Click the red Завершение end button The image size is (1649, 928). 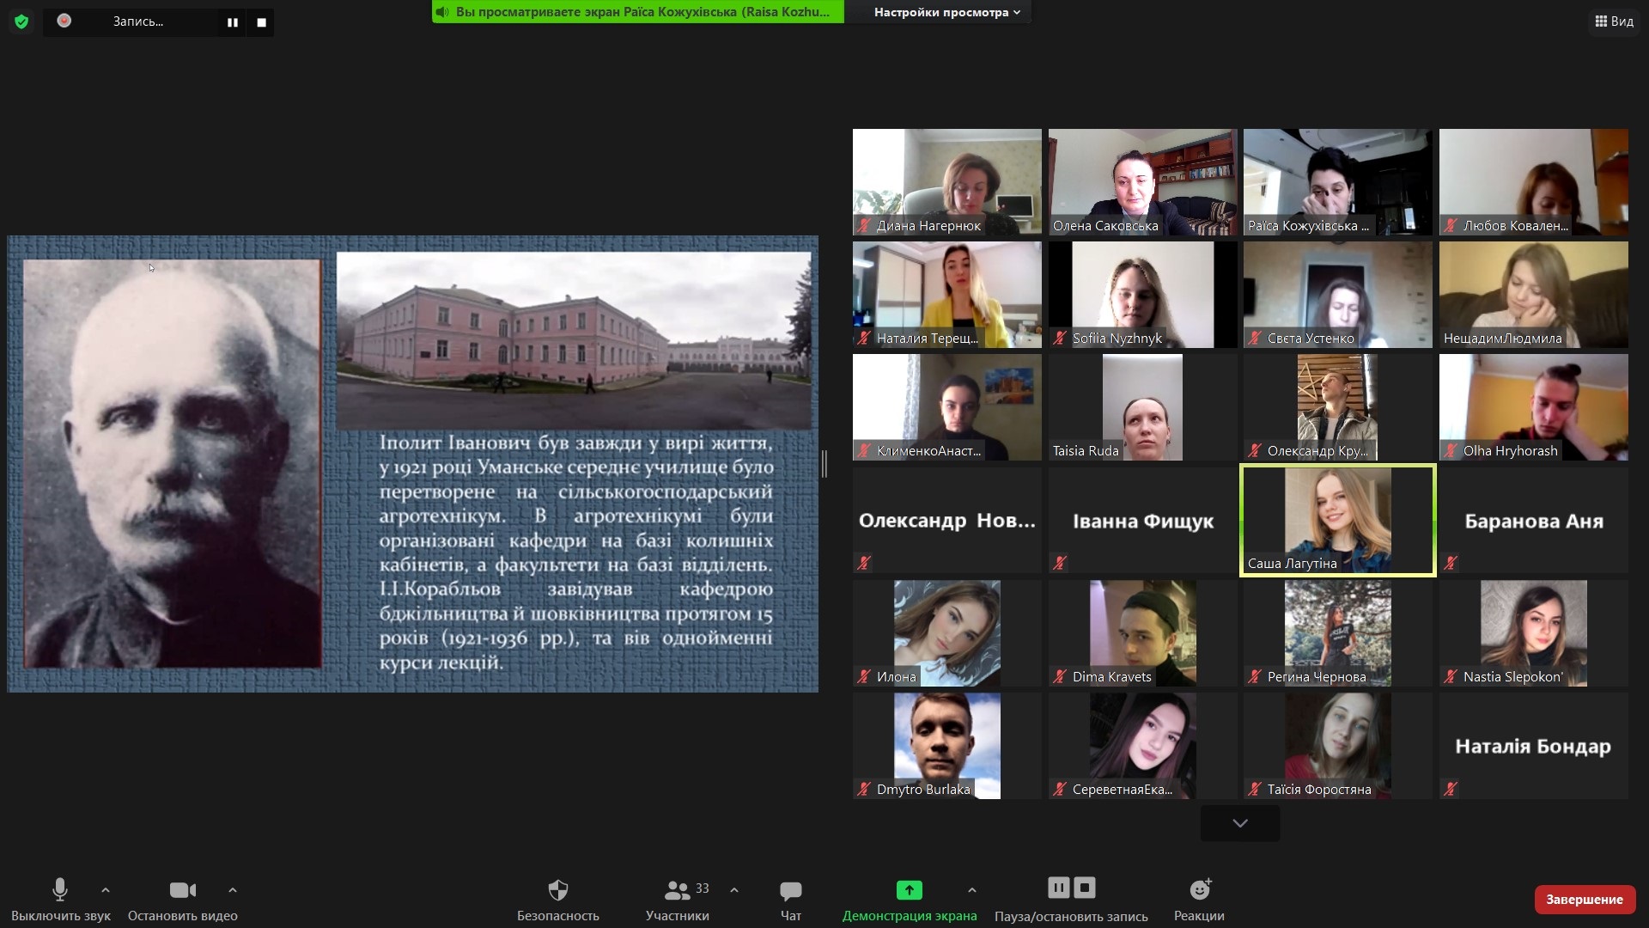click(1585, 900)
